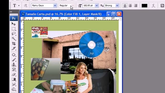Screen dimensions: 165x93
Task: Click the Cautiva magazine photo
Action: (x=46, y=69)
